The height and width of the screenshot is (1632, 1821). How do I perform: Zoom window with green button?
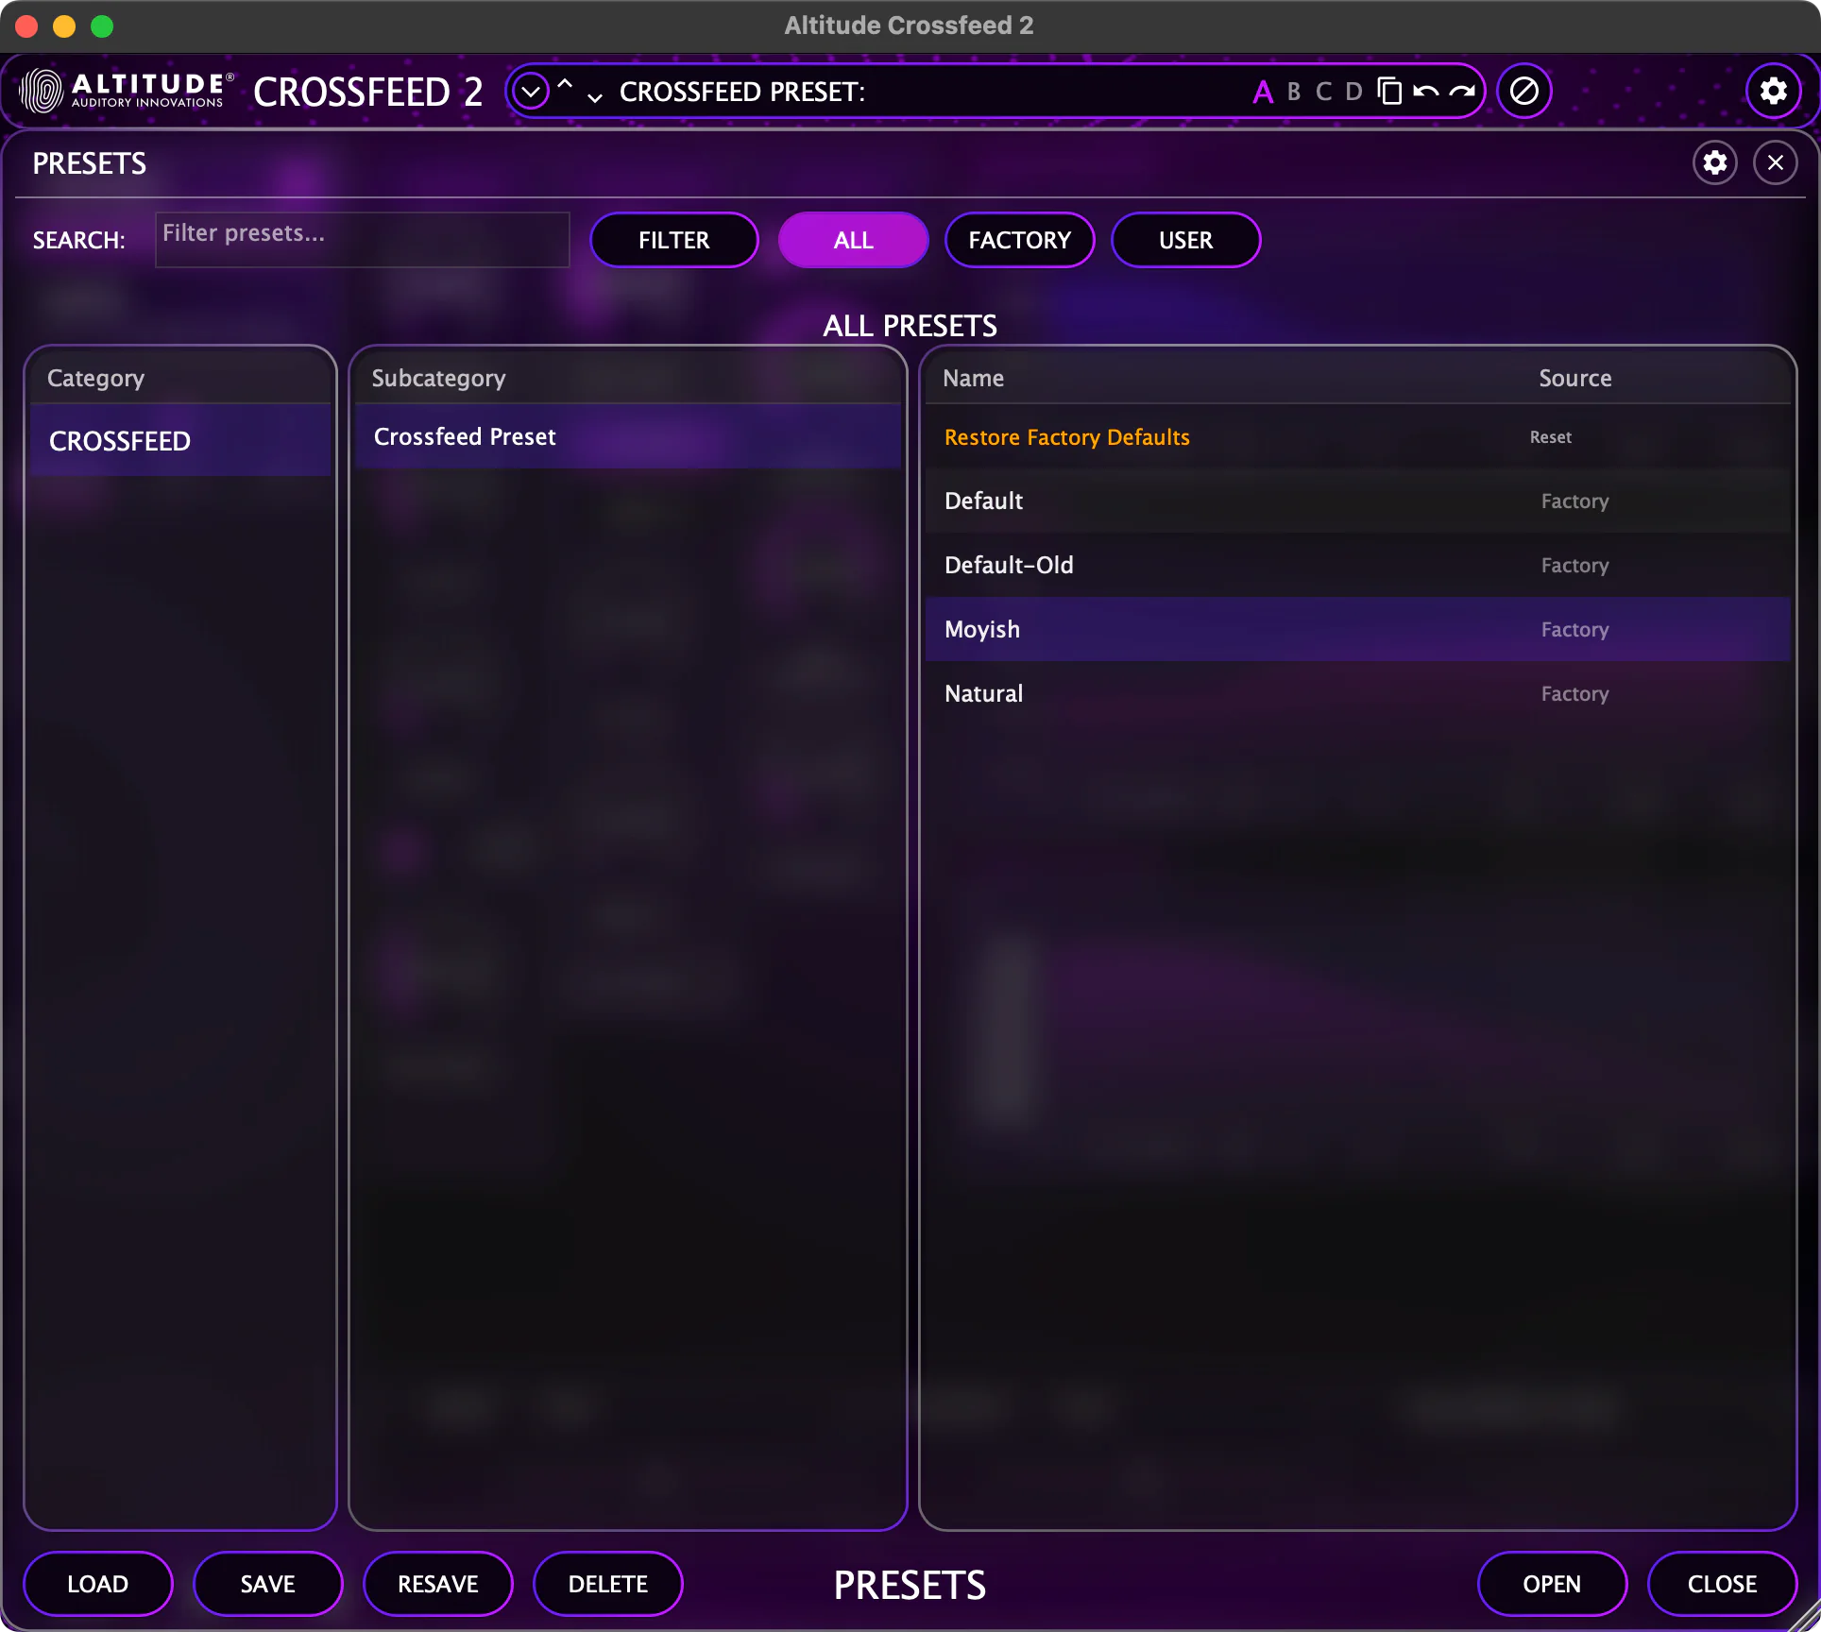click(102, 25)
